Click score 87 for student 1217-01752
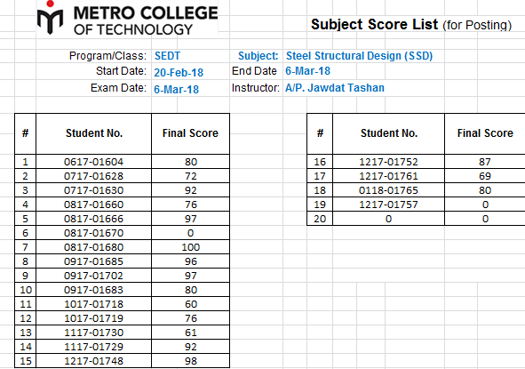 tap(485, 162)
